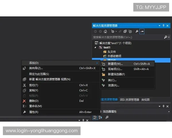Pin the Solution Explorer panel
This screenshot has width=172, height=138.
coord(163,26)
